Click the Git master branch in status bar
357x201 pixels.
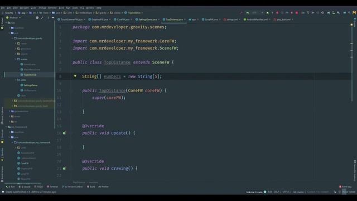point(298,192)
